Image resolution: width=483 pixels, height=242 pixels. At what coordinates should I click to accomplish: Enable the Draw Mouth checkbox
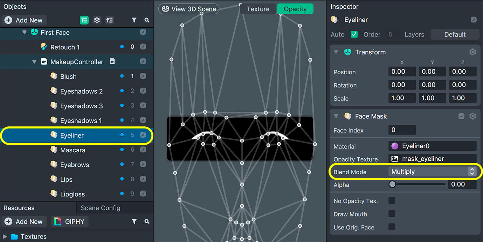[x=392, y=214]
